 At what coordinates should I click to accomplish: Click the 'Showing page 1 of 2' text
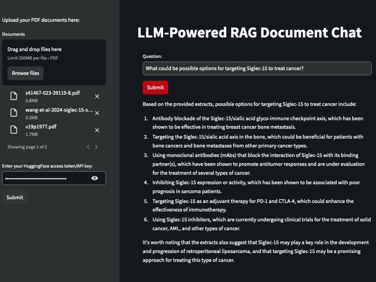(27, 147)
